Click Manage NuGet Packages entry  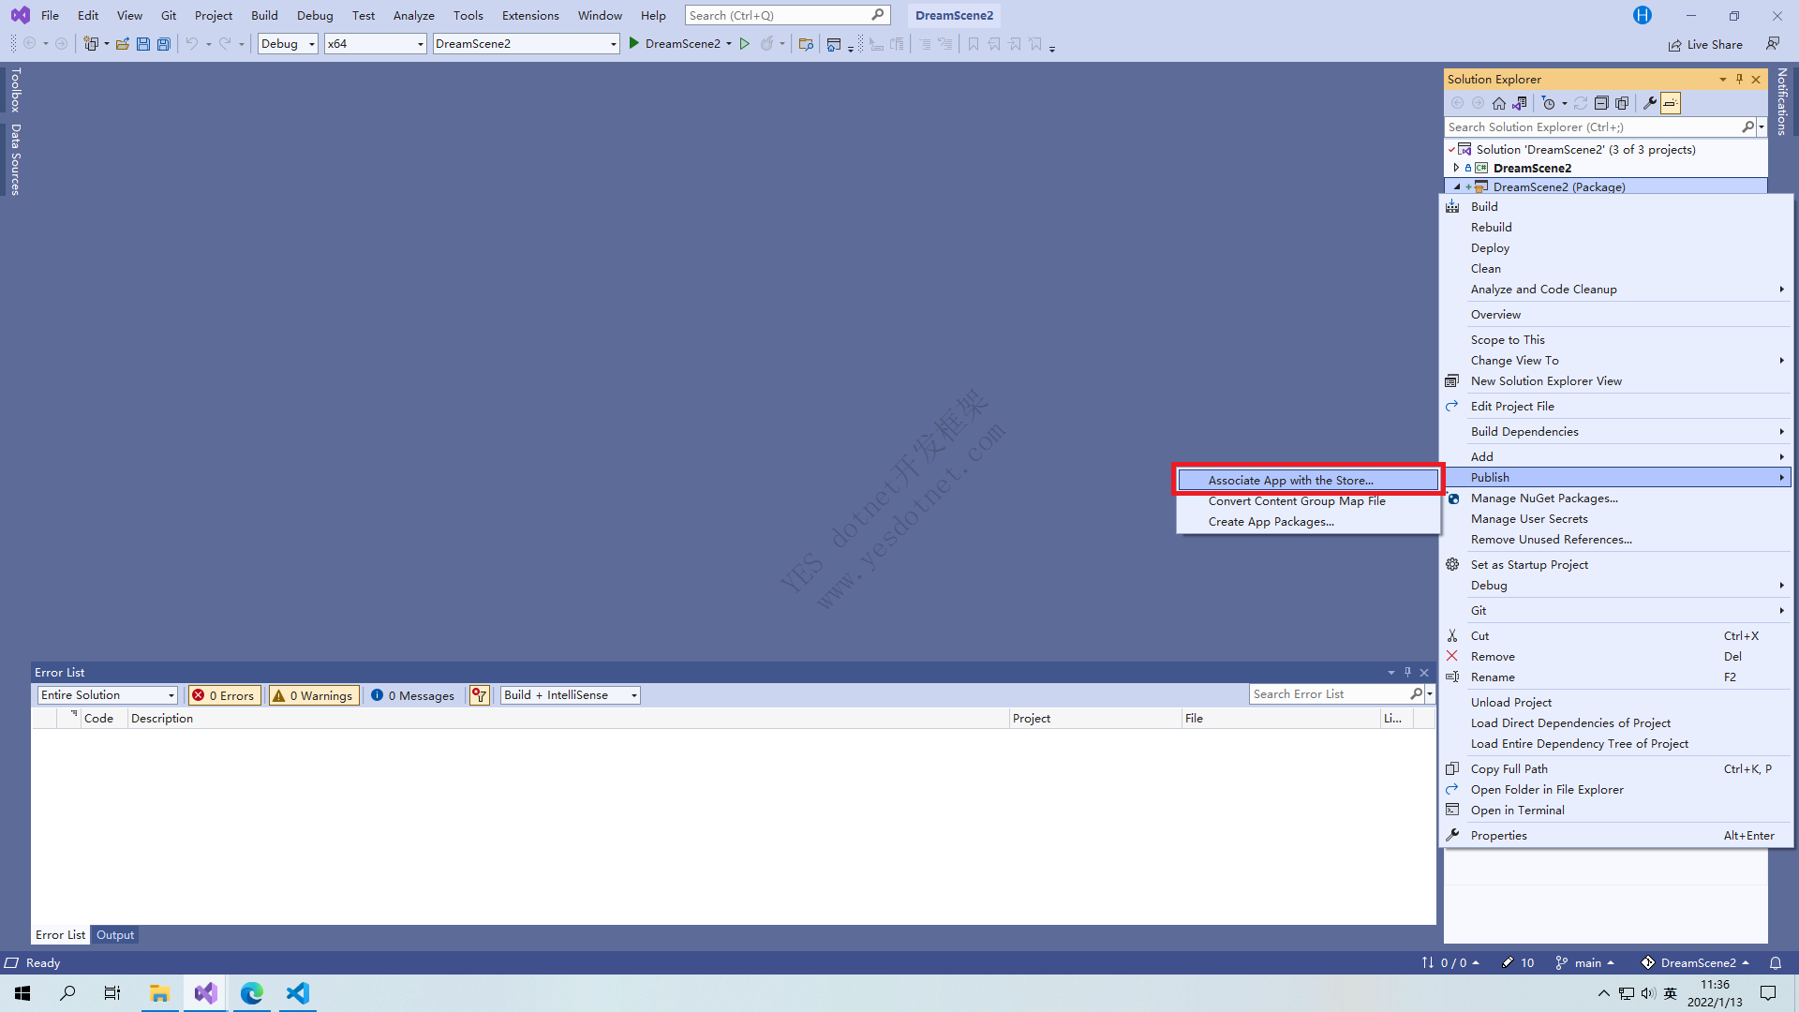pyautogui.click(x=1617, y=498)
